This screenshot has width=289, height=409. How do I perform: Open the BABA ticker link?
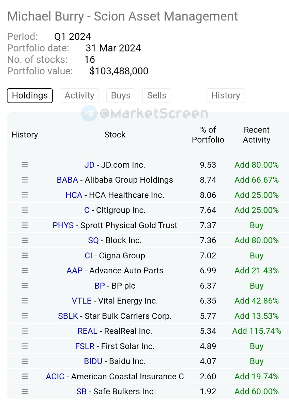pos(67,180)
